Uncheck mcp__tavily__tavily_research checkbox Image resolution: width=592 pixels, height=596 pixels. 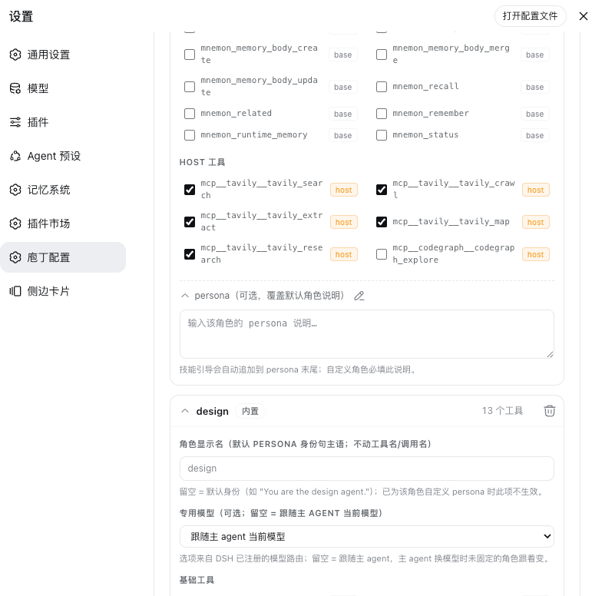(190, 254)
